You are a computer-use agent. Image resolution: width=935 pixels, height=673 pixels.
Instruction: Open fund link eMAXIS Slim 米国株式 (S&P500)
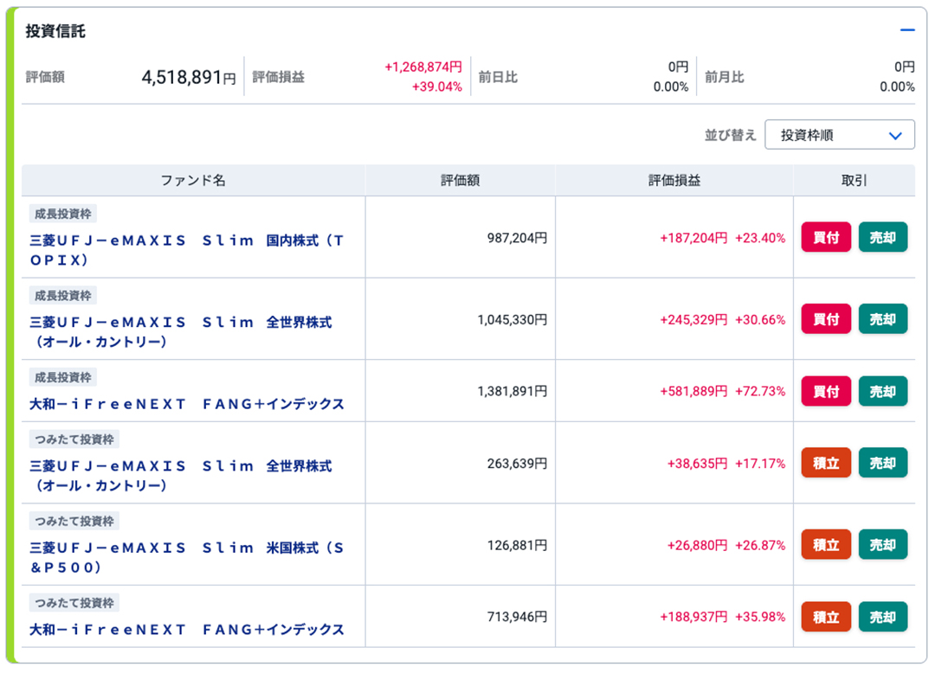(x=187, y=557)
